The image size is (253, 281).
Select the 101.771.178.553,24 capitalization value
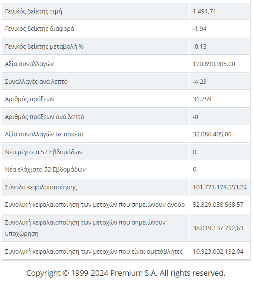[220, 187]
